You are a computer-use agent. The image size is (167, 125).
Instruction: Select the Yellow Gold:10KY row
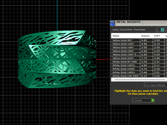pyautogui.click(x=139, y=44)
